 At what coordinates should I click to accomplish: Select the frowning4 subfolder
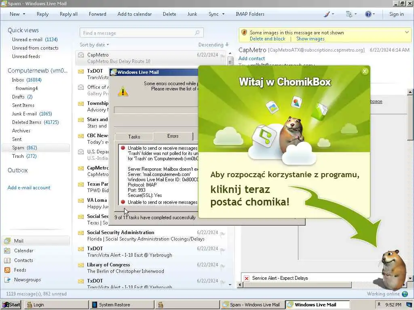pos(27,88)
